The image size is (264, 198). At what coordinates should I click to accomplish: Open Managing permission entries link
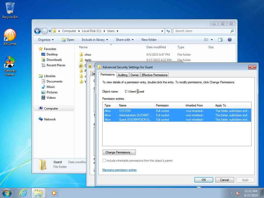[x=119, y=170]
